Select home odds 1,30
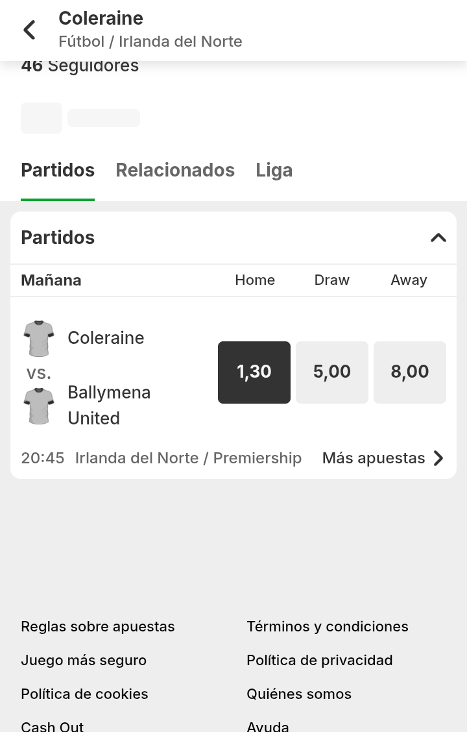Viewport: 467px width, 732px height. pos(254,372)
